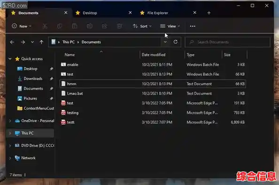
Task: Open the Sort dropdown menu
Action: tap(142, 26)
